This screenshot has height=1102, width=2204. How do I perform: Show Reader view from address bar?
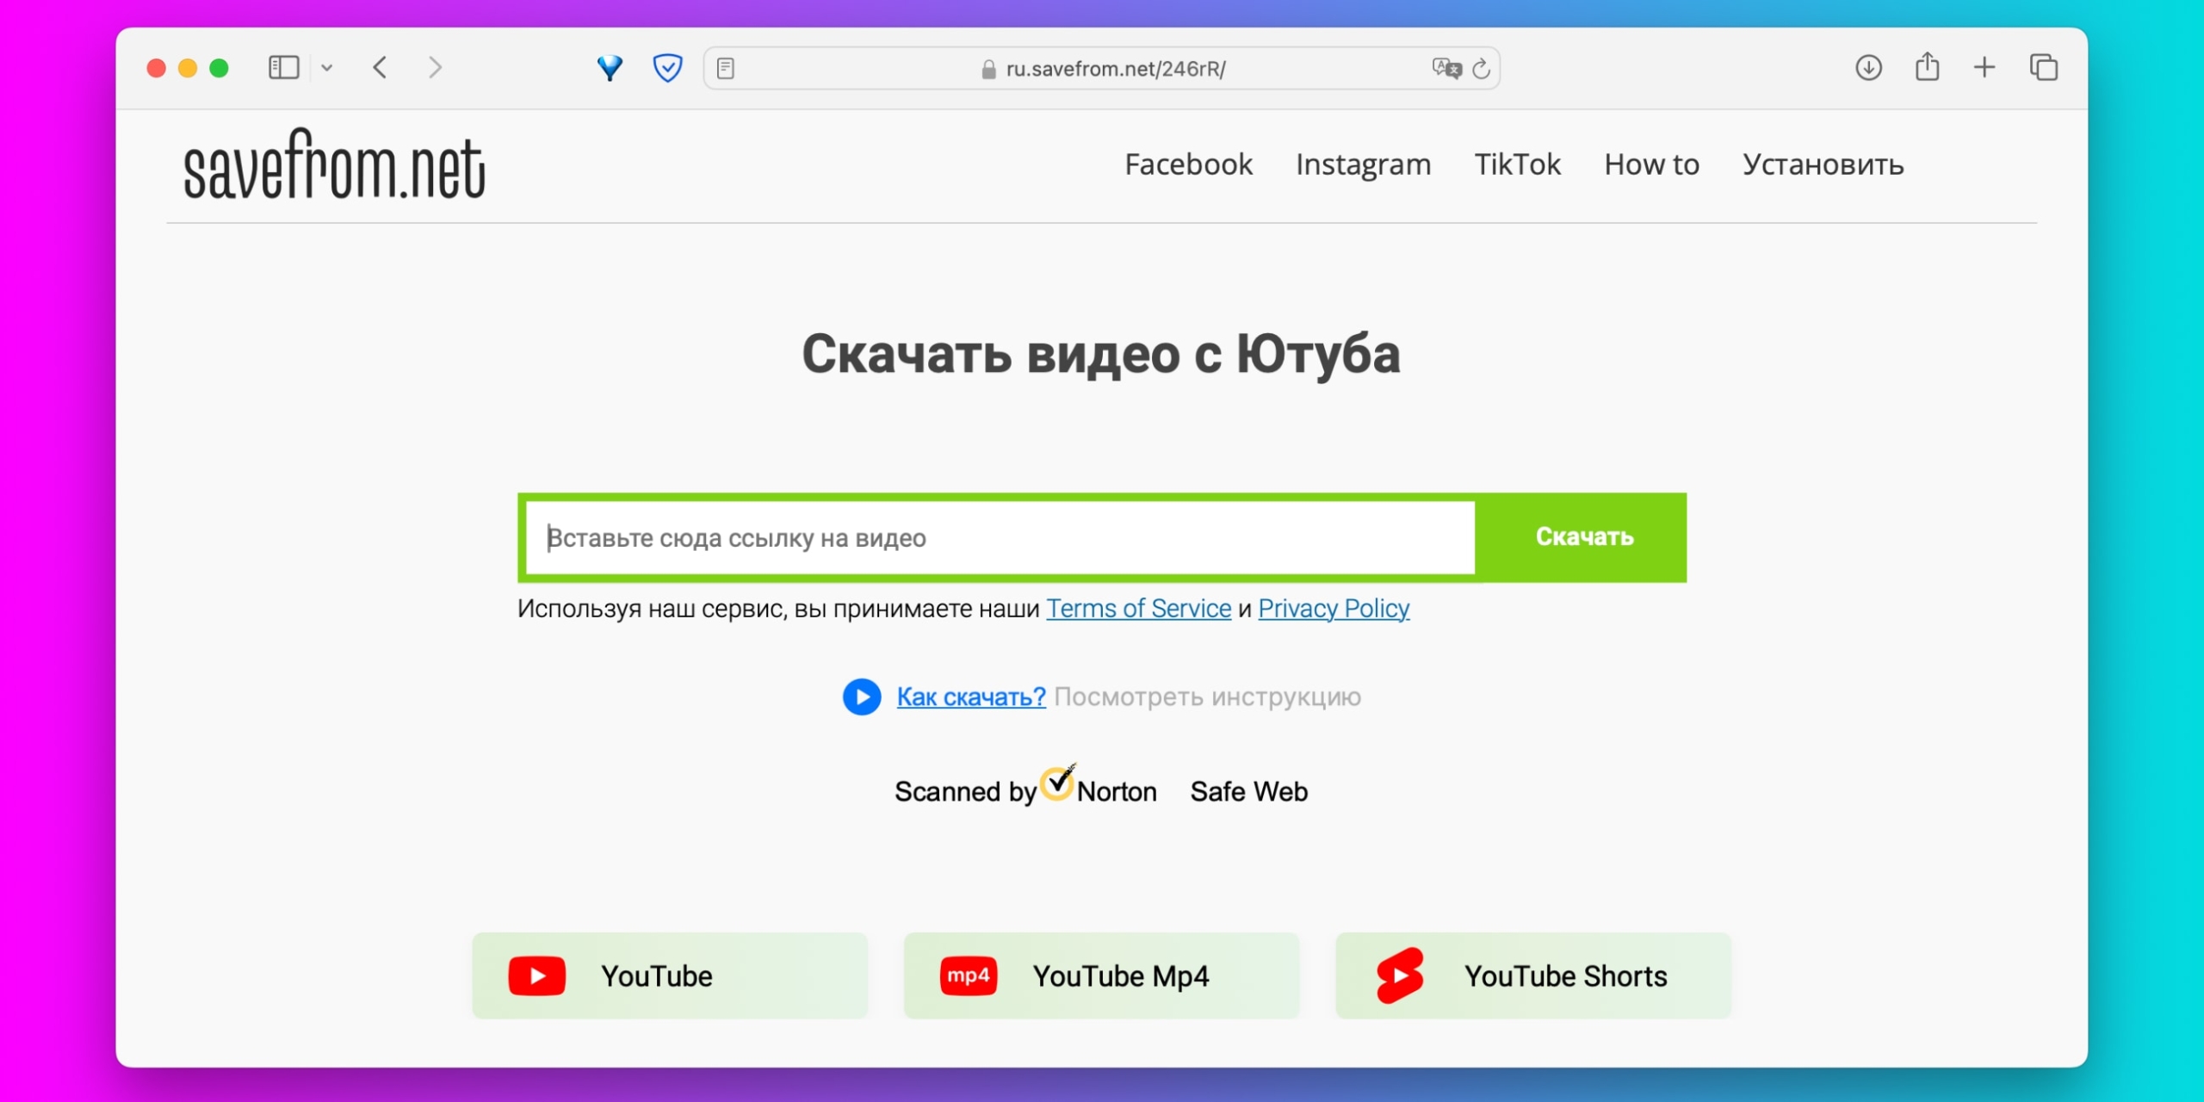pos(726,68)
